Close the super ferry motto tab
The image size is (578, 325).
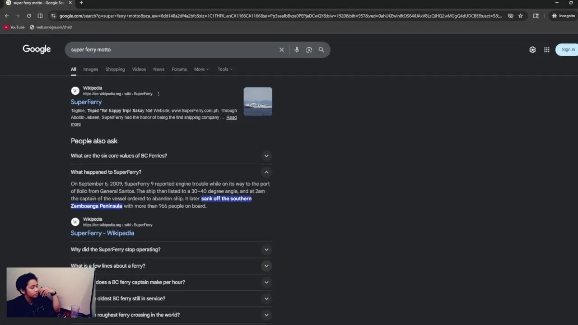[70, 3]
